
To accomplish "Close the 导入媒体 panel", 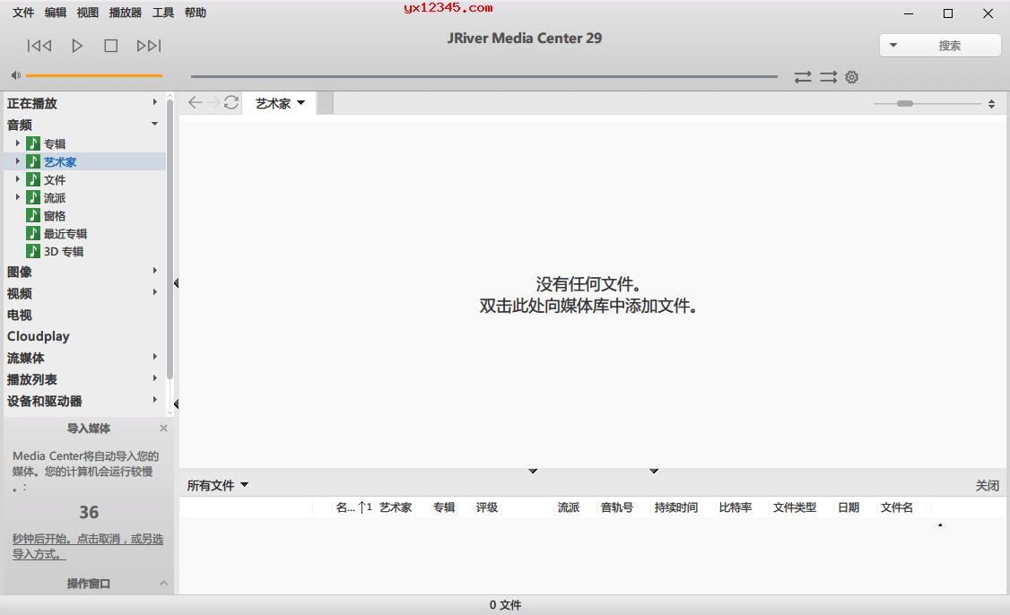I will (163, 429).
